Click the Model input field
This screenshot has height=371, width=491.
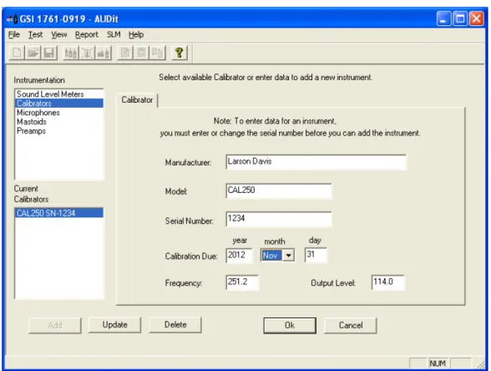(x=278, y=191)
